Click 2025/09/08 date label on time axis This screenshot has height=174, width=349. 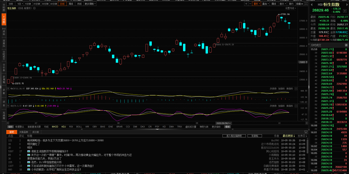click(x=224, y=123)
